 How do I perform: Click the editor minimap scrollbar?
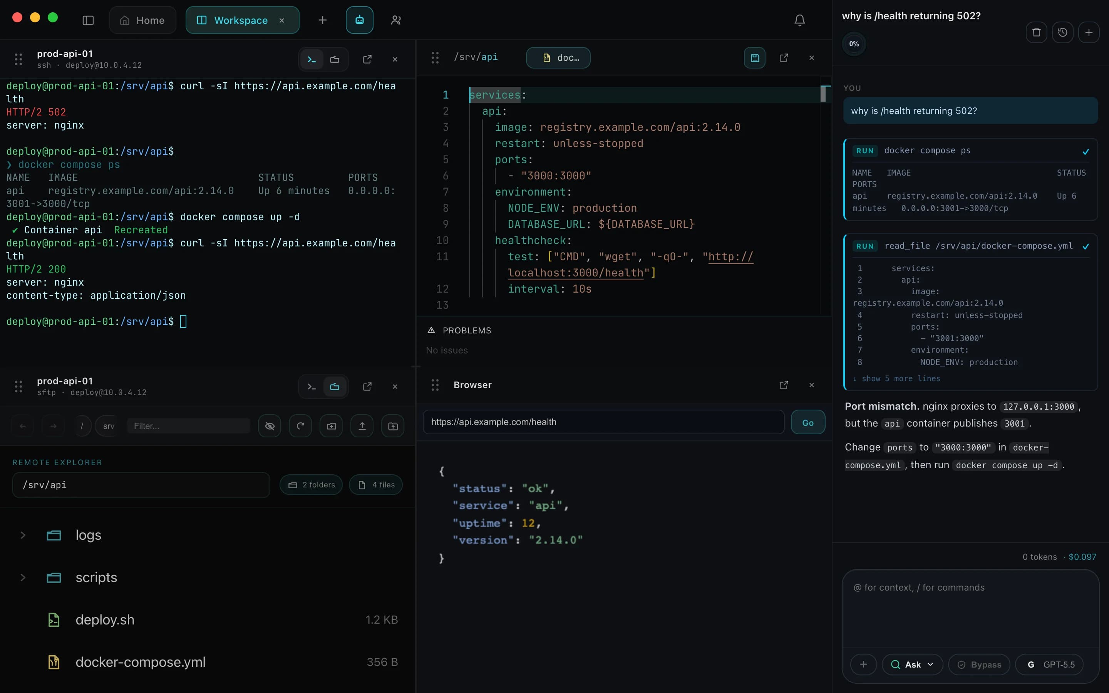point(823,94)
